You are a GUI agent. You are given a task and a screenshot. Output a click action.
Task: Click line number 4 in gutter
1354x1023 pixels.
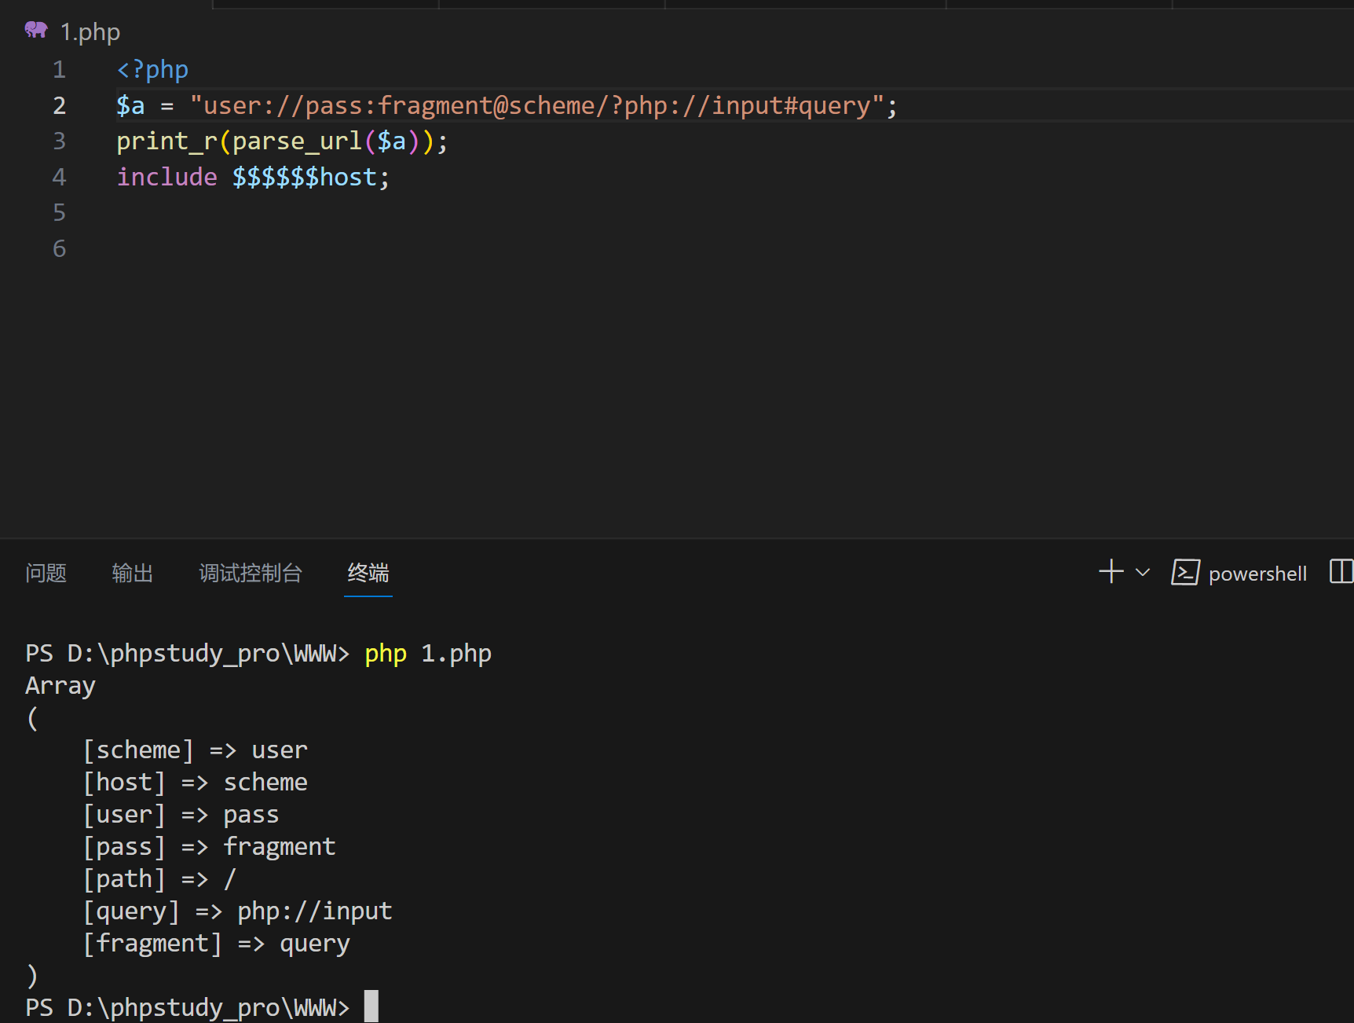(x=59, y=177)
